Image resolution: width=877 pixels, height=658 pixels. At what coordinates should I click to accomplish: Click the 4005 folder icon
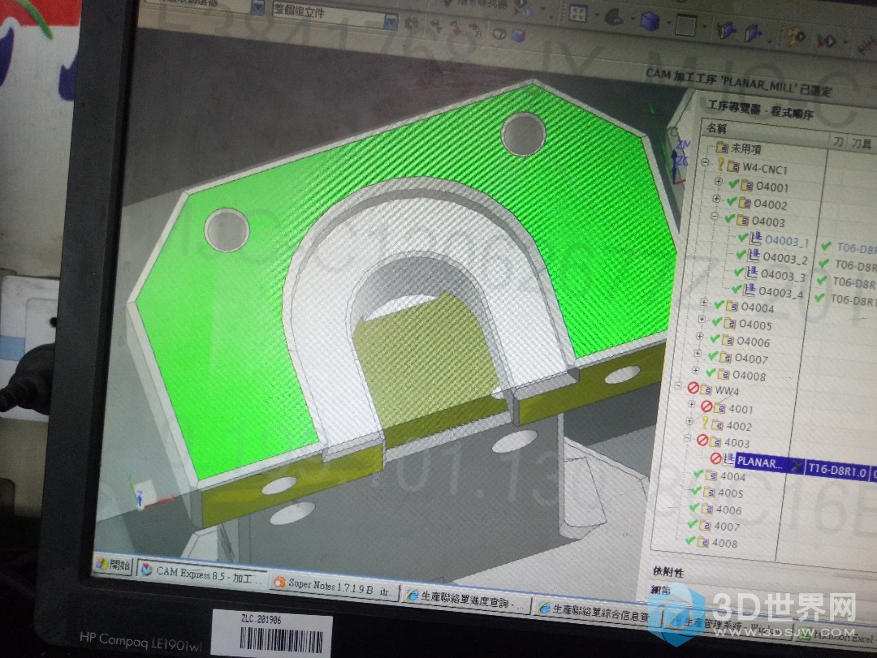click(x=709, y=492)
